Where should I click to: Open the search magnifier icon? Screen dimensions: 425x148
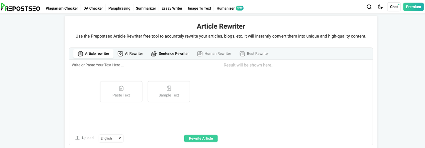click(x=369, y=7)
